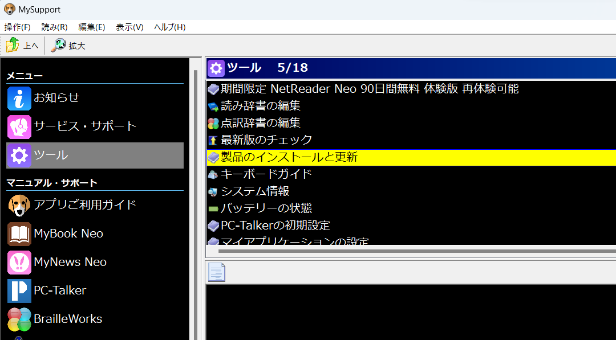Click the メニュー section heading
The width and height of the screenshot is (616, 340).
pos(25,76)
